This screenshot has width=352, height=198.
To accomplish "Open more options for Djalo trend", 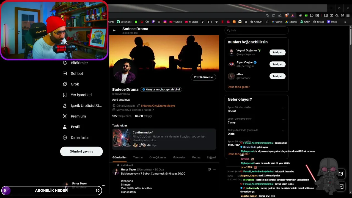I will coord(284,131).
